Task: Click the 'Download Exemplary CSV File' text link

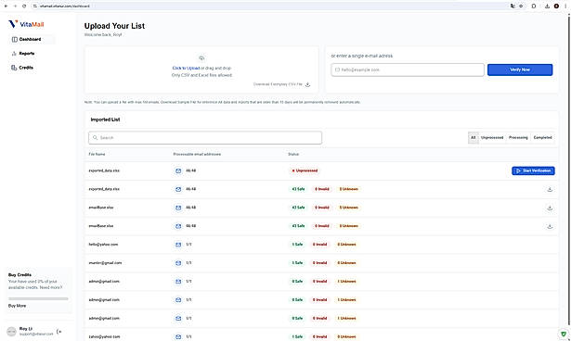Action: pos(278,84)
